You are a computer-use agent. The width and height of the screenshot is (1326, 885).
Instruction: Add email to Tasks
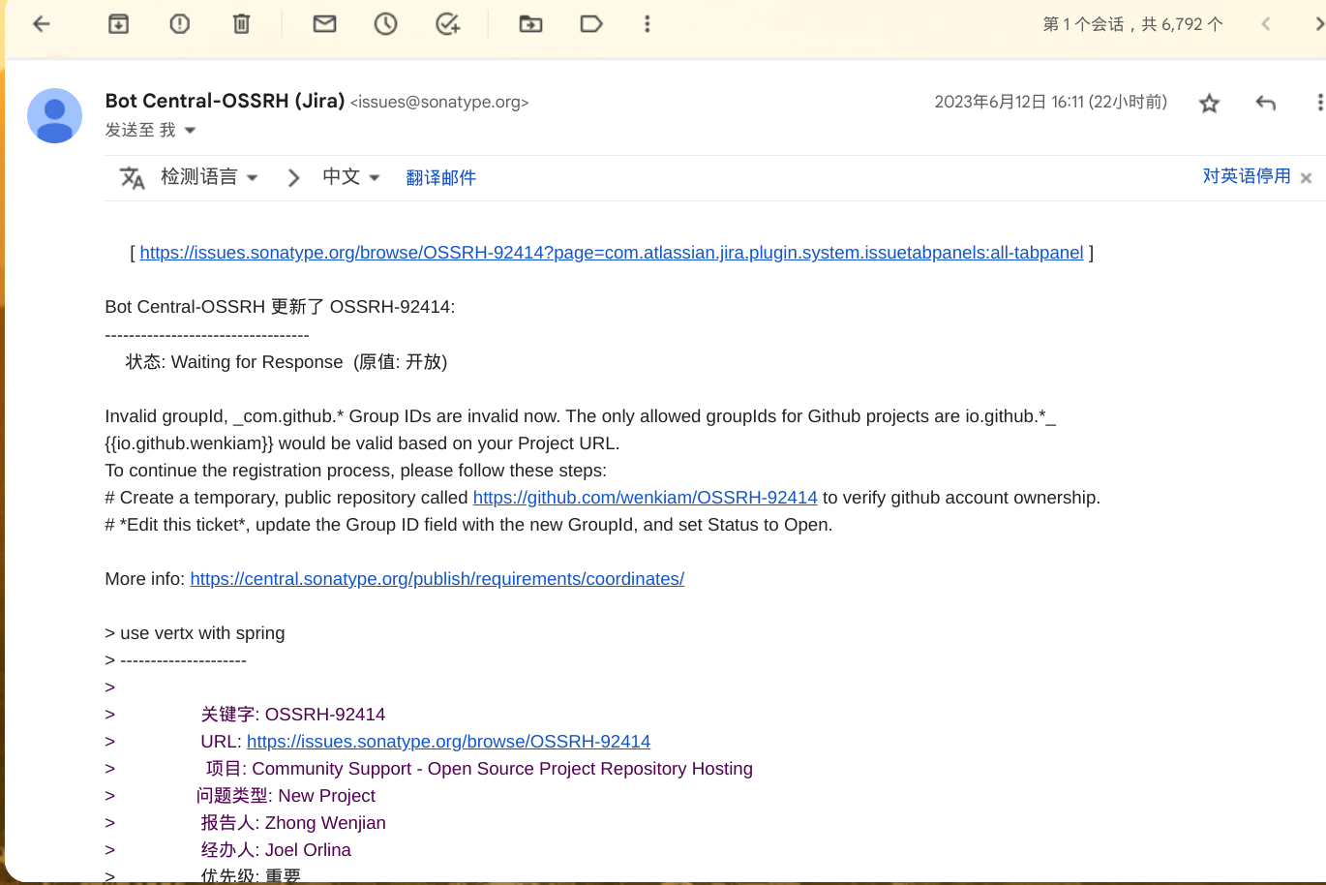click(x=447, y=24)
